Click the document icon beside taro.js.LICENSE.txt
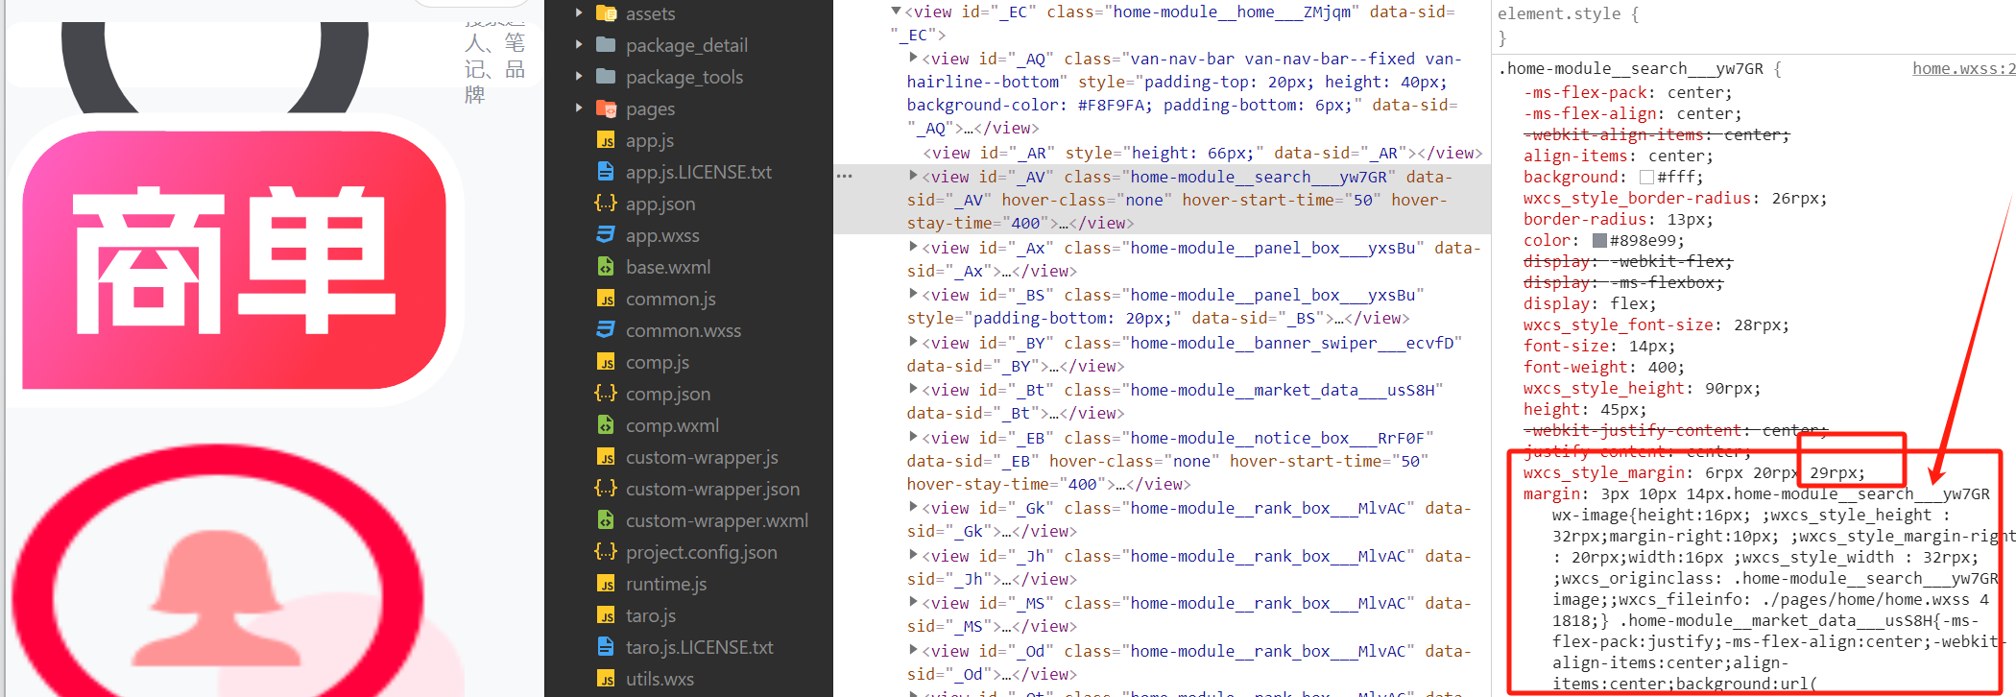This screenshot has height=697, width=2016. pyautogui.click(x=606, y=647)
